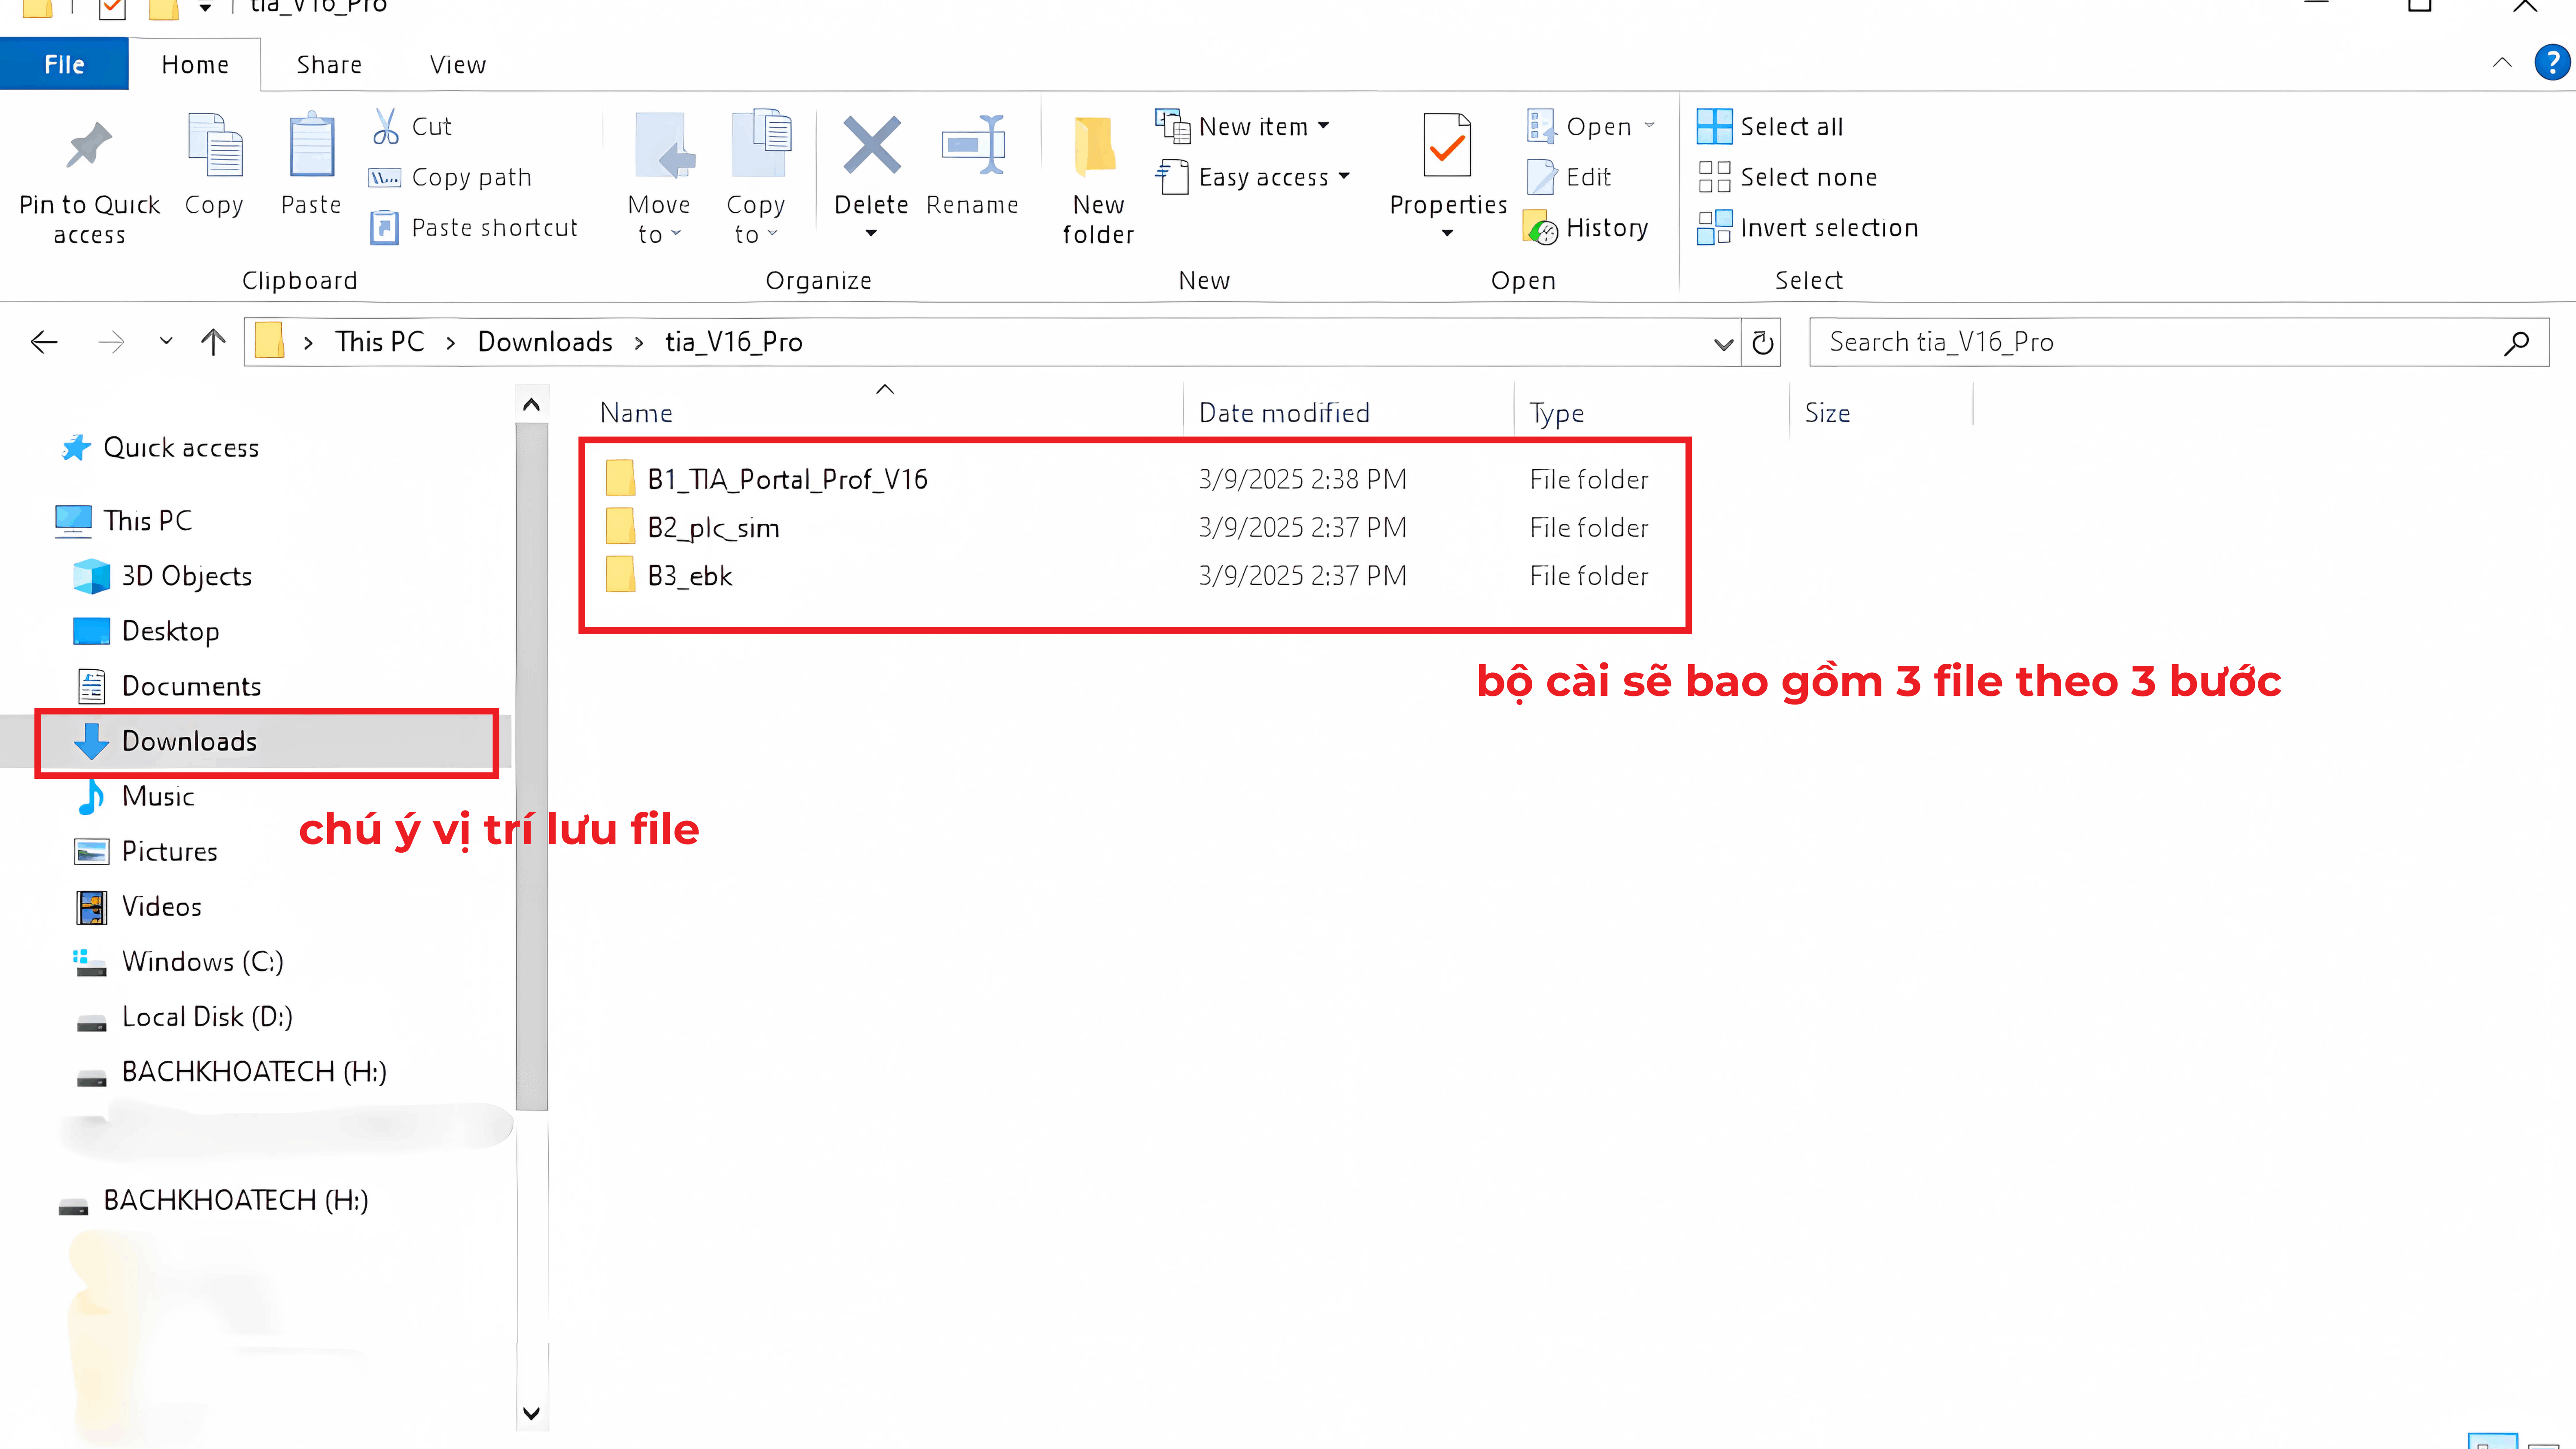Open the Copy to menu
Image resolution: width=2576 pixels, height=1449 pixels.
(x=756, y=178)
